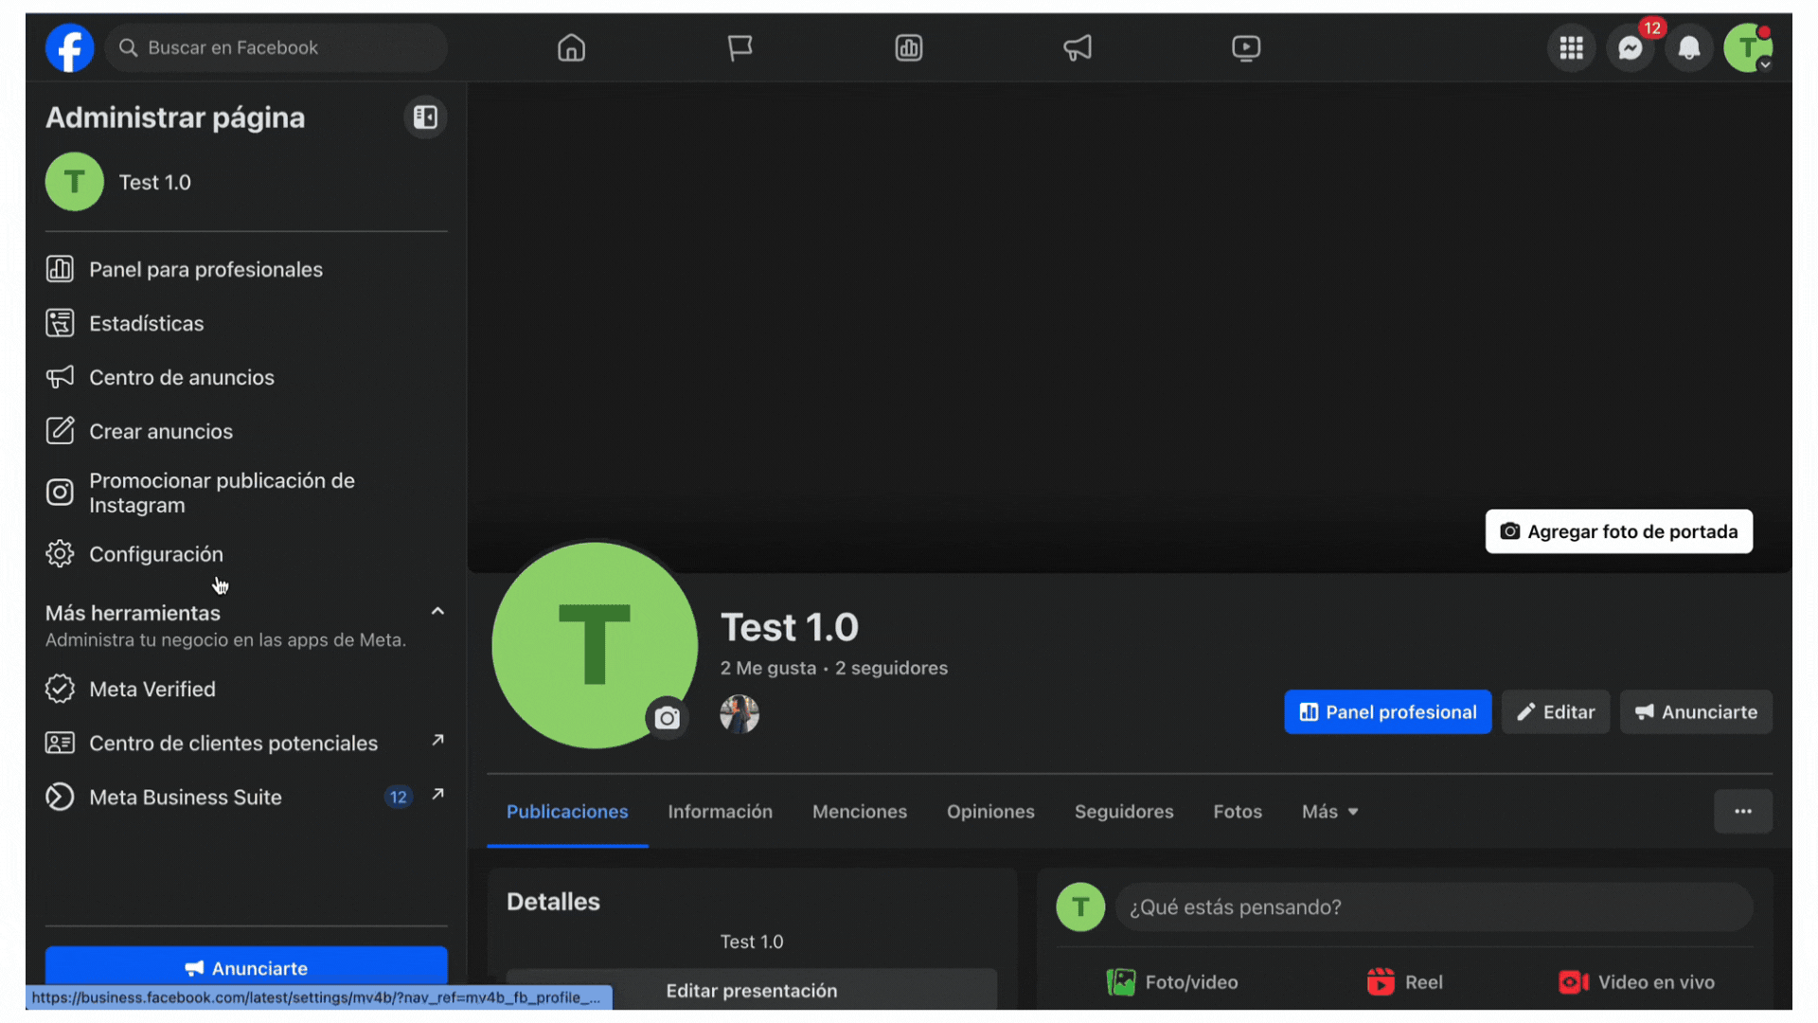The image size is (1818, 1023).
Task: Click Agregar foto de portada
Action: [x=1618, y=531]
